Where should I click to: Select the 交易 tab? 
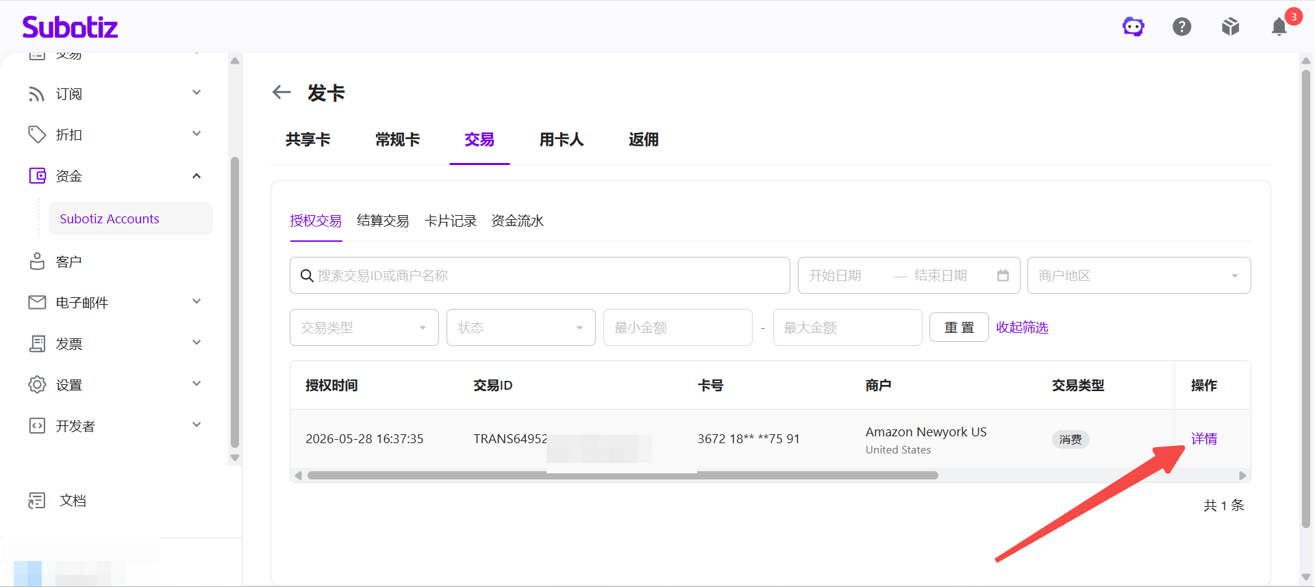[x=479, y=140]
